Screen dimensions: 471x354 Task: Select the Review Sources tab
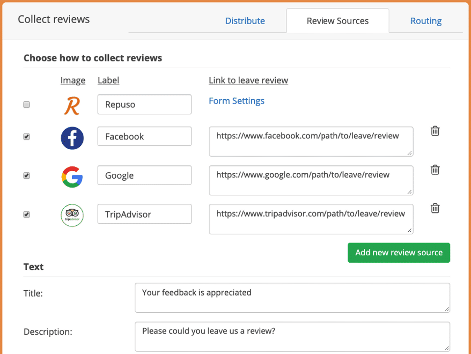338,21
